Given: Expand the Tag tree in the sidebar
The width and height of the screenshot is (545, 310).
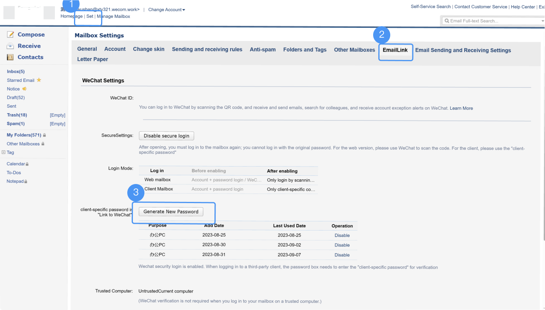Looking at the screenshot, I should (x=3, y=152).
